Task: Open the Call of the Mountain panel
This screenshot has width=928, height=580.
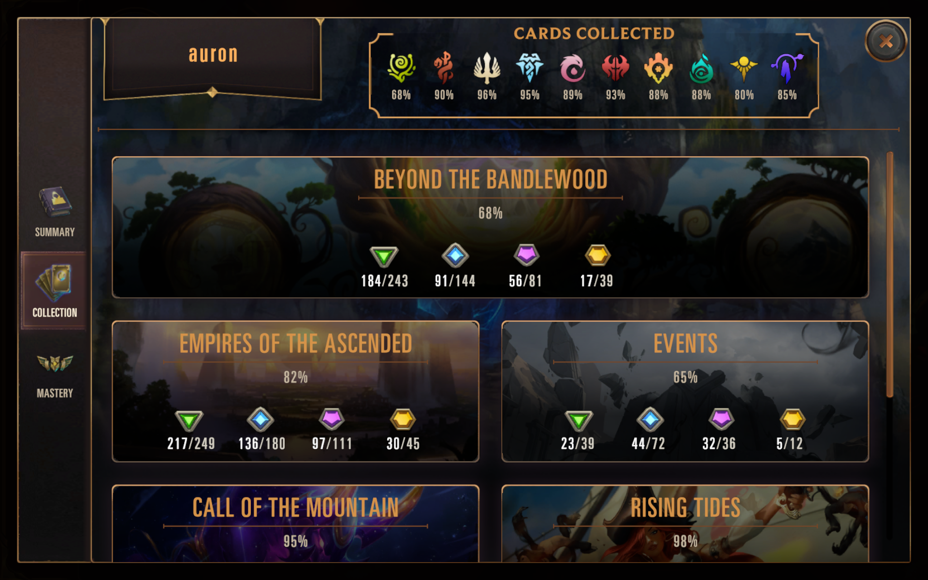Action: click(x=295, y=523)
